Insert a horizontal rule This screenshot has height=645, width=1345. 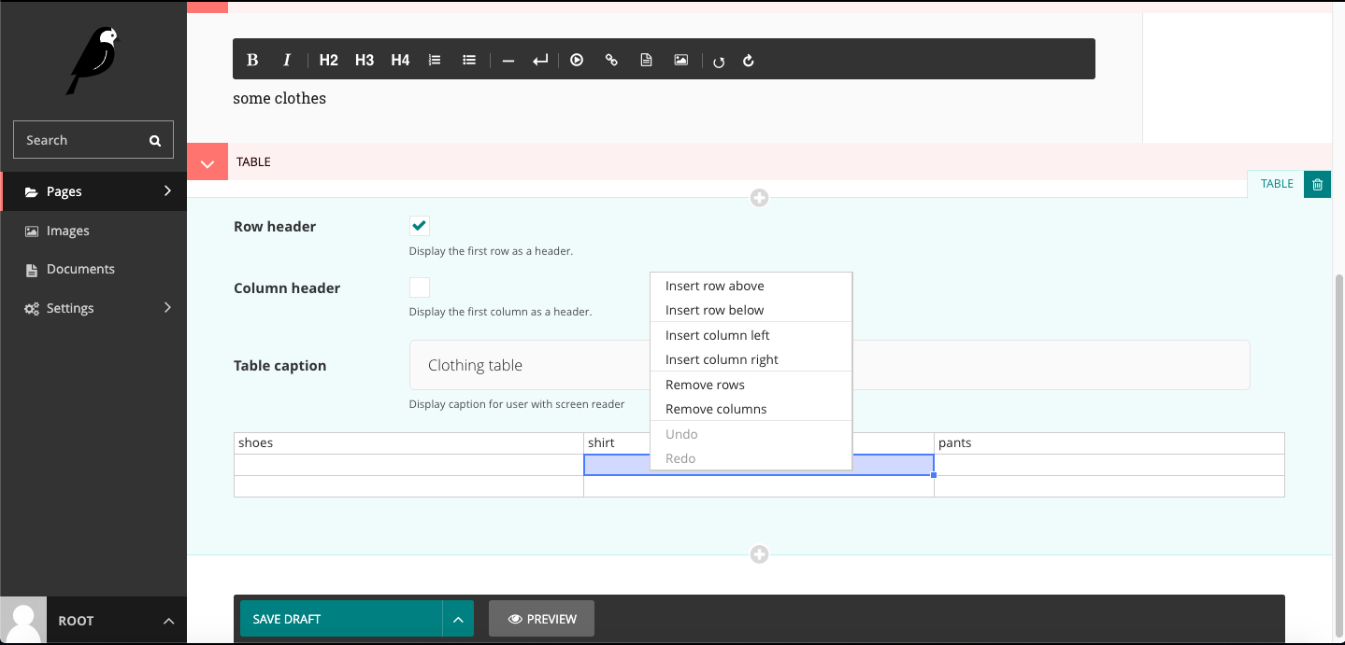click(x=508, y=60)
